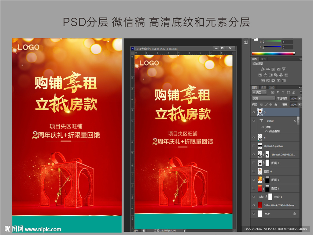Click the Vibrance triangle adjustment icon
The image size is (313, 235).
[284, 69]
